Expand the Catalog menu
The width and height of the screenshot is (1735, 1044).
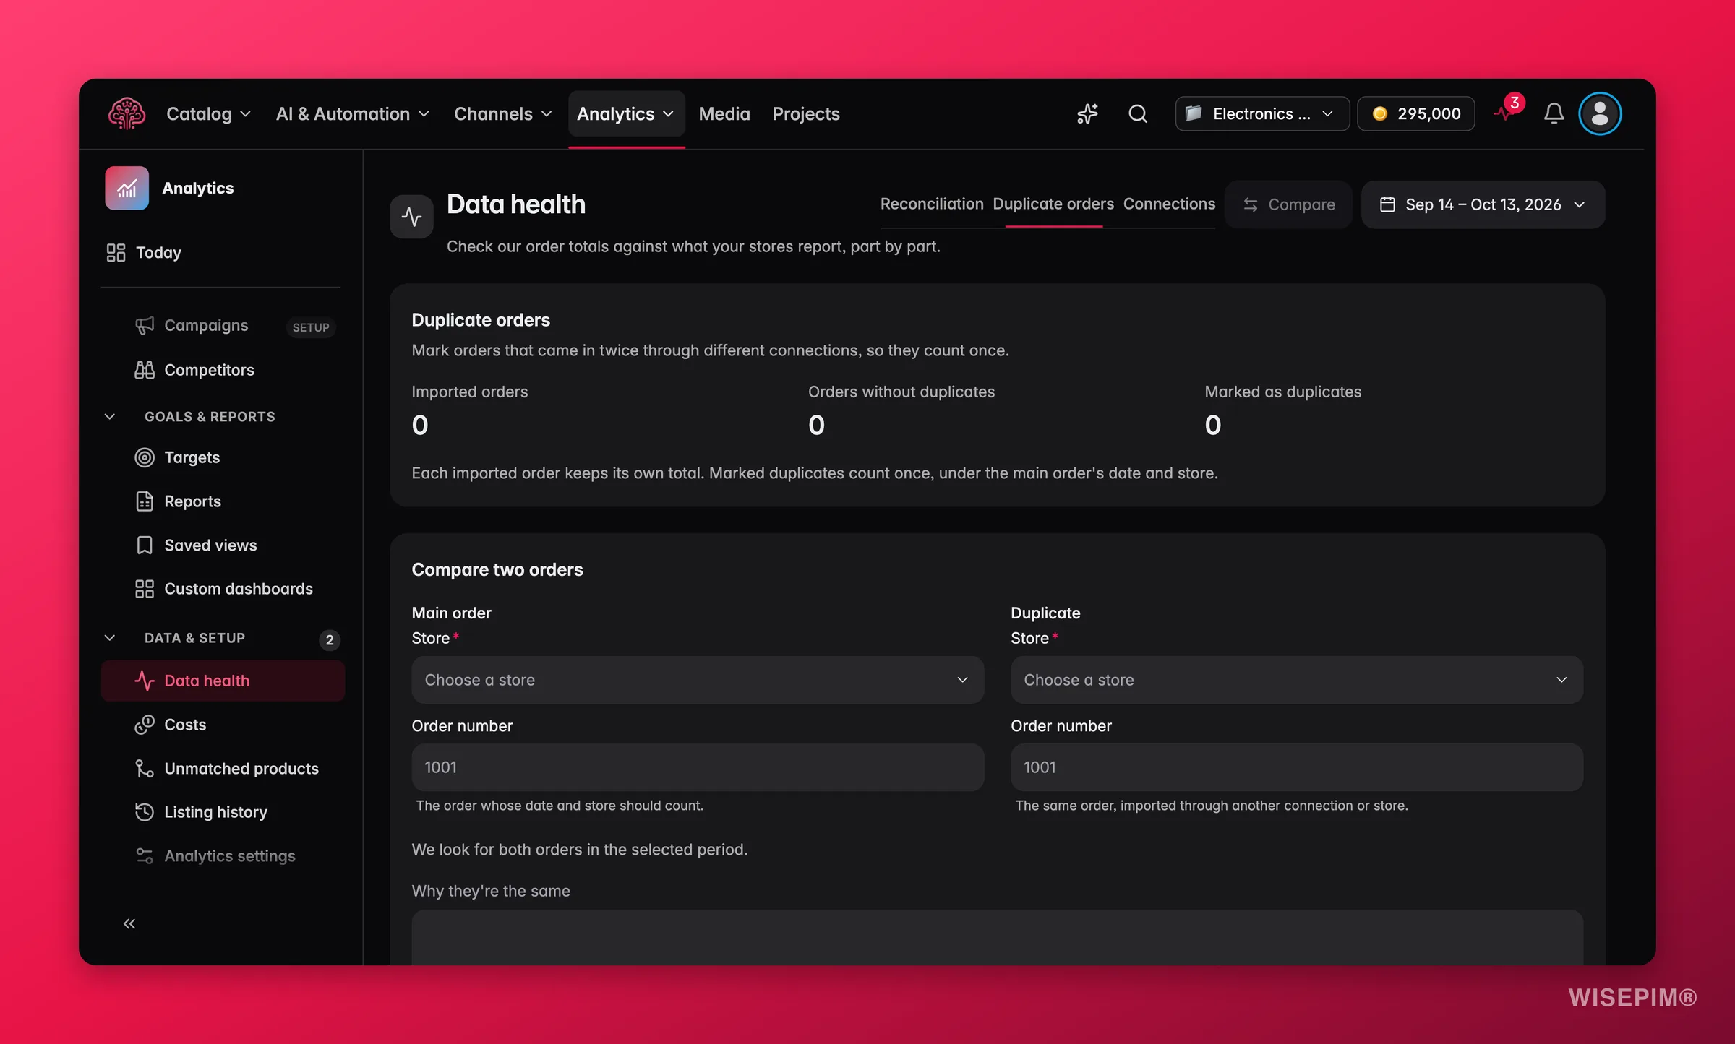208,113
